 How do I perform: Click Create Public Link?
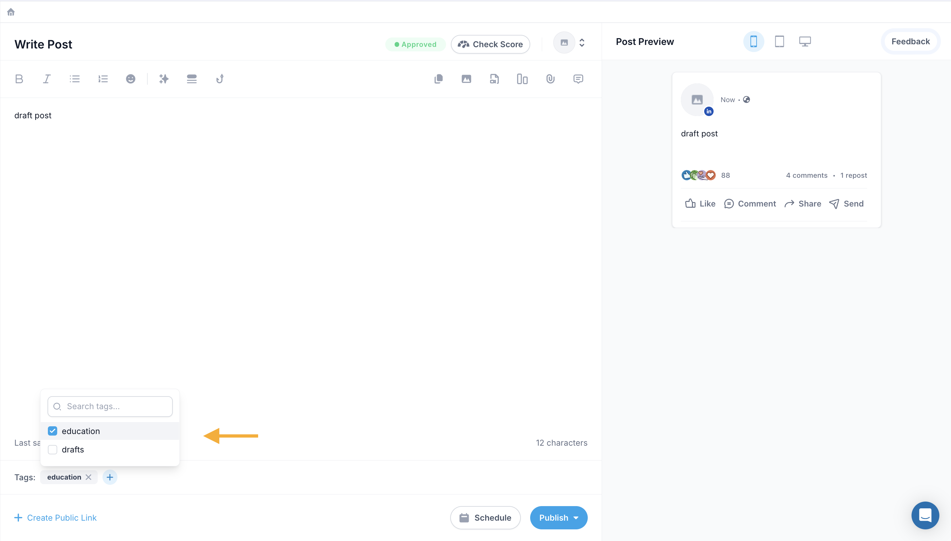[x=55, y=518]
